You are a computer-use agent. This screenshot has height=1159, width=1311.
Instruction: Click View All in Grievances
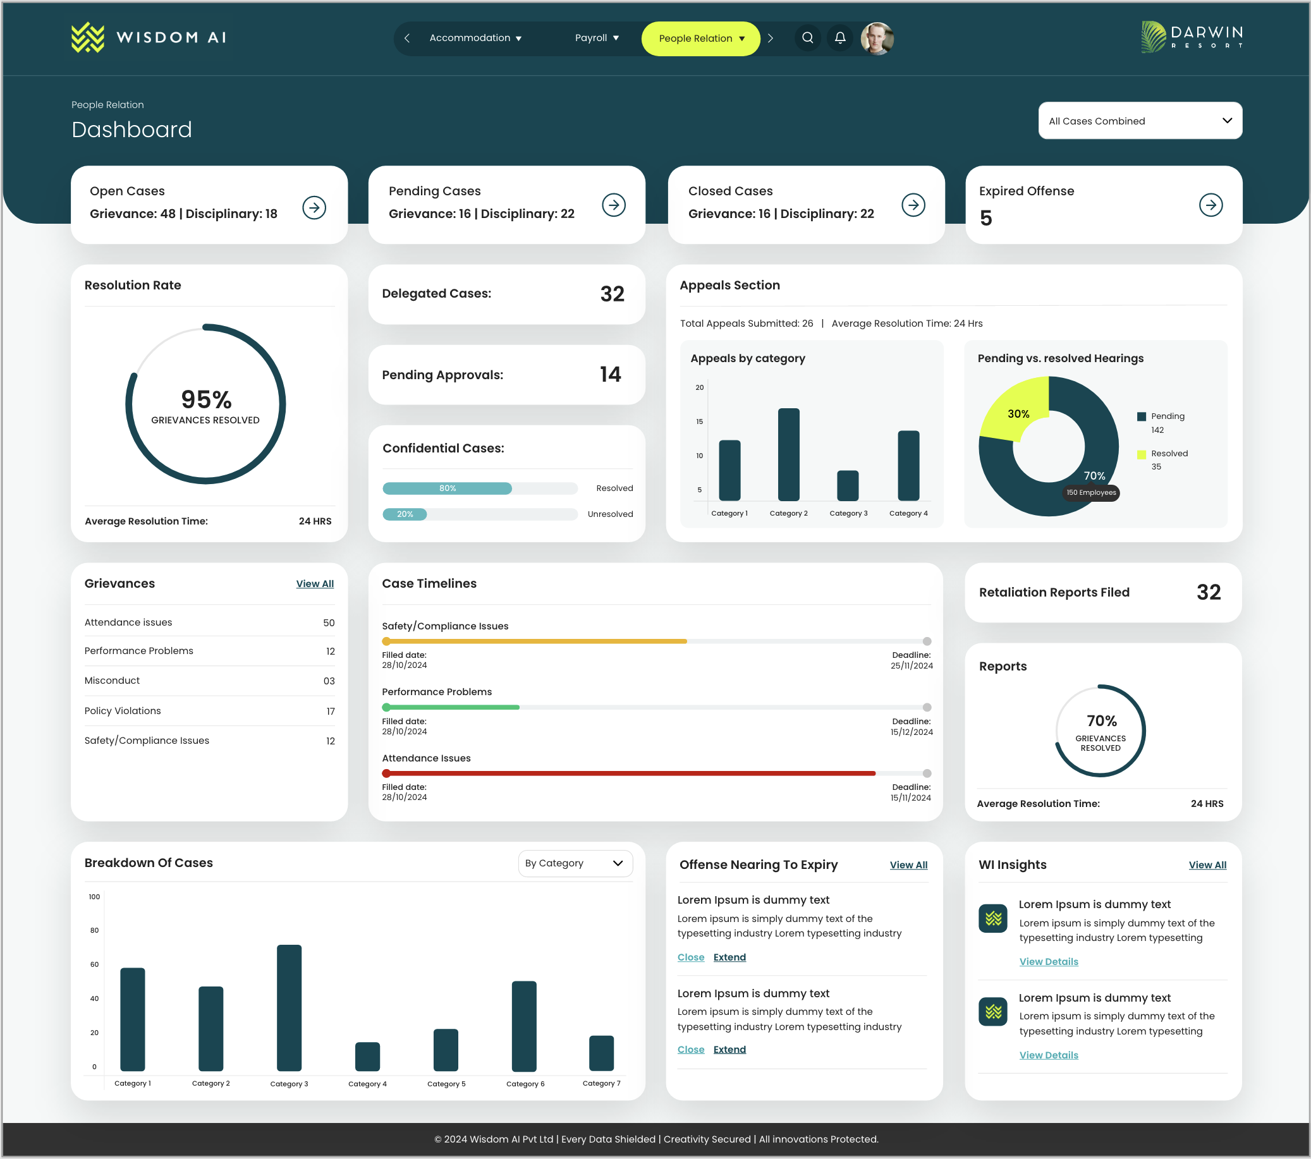click(314, 584)
